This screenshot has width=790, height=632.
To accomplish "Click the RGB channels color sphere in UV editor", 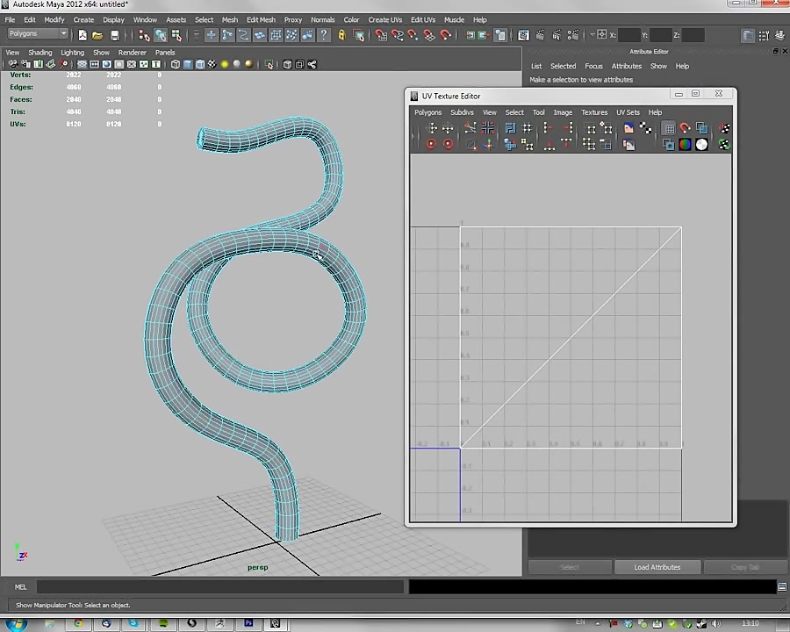I will tap(685, 144).
